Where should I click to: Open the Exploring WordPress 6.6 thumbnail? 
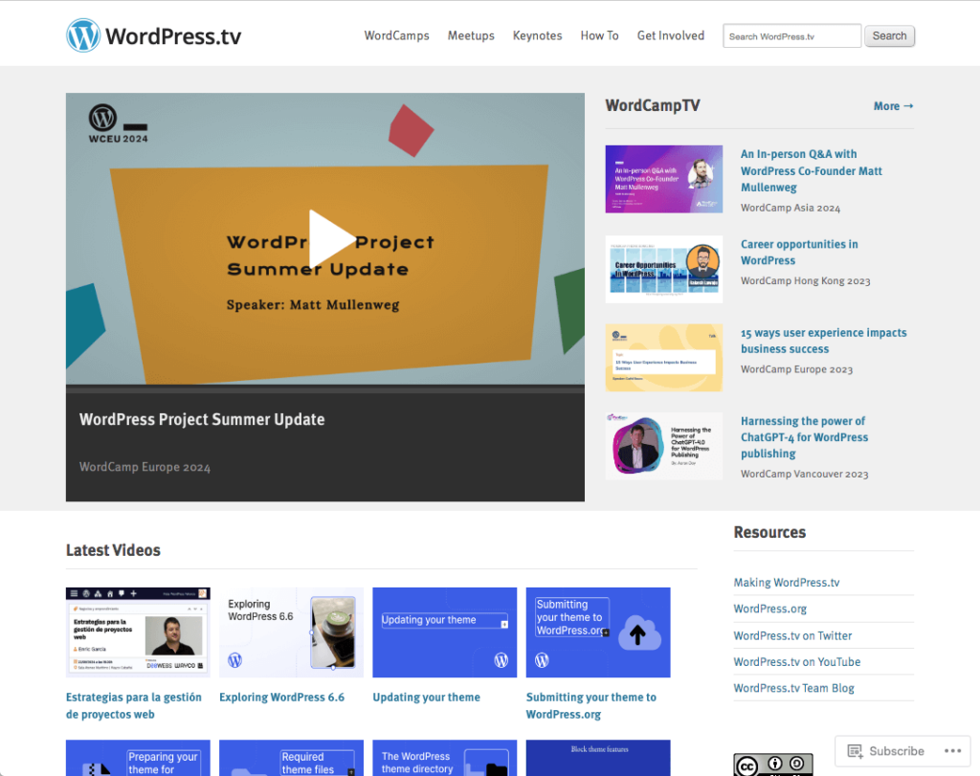[x=291, y=632]
